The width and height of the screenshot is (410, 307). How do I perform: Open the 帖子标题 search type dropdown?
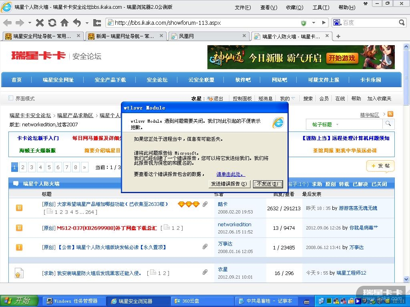pyautogui.click(x=325, y=124)
